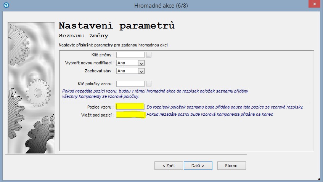The height and width of the screenshot is (182, 323).
Task: Focus the Klíč položky vzoru input field
Action: coord(130,84)
